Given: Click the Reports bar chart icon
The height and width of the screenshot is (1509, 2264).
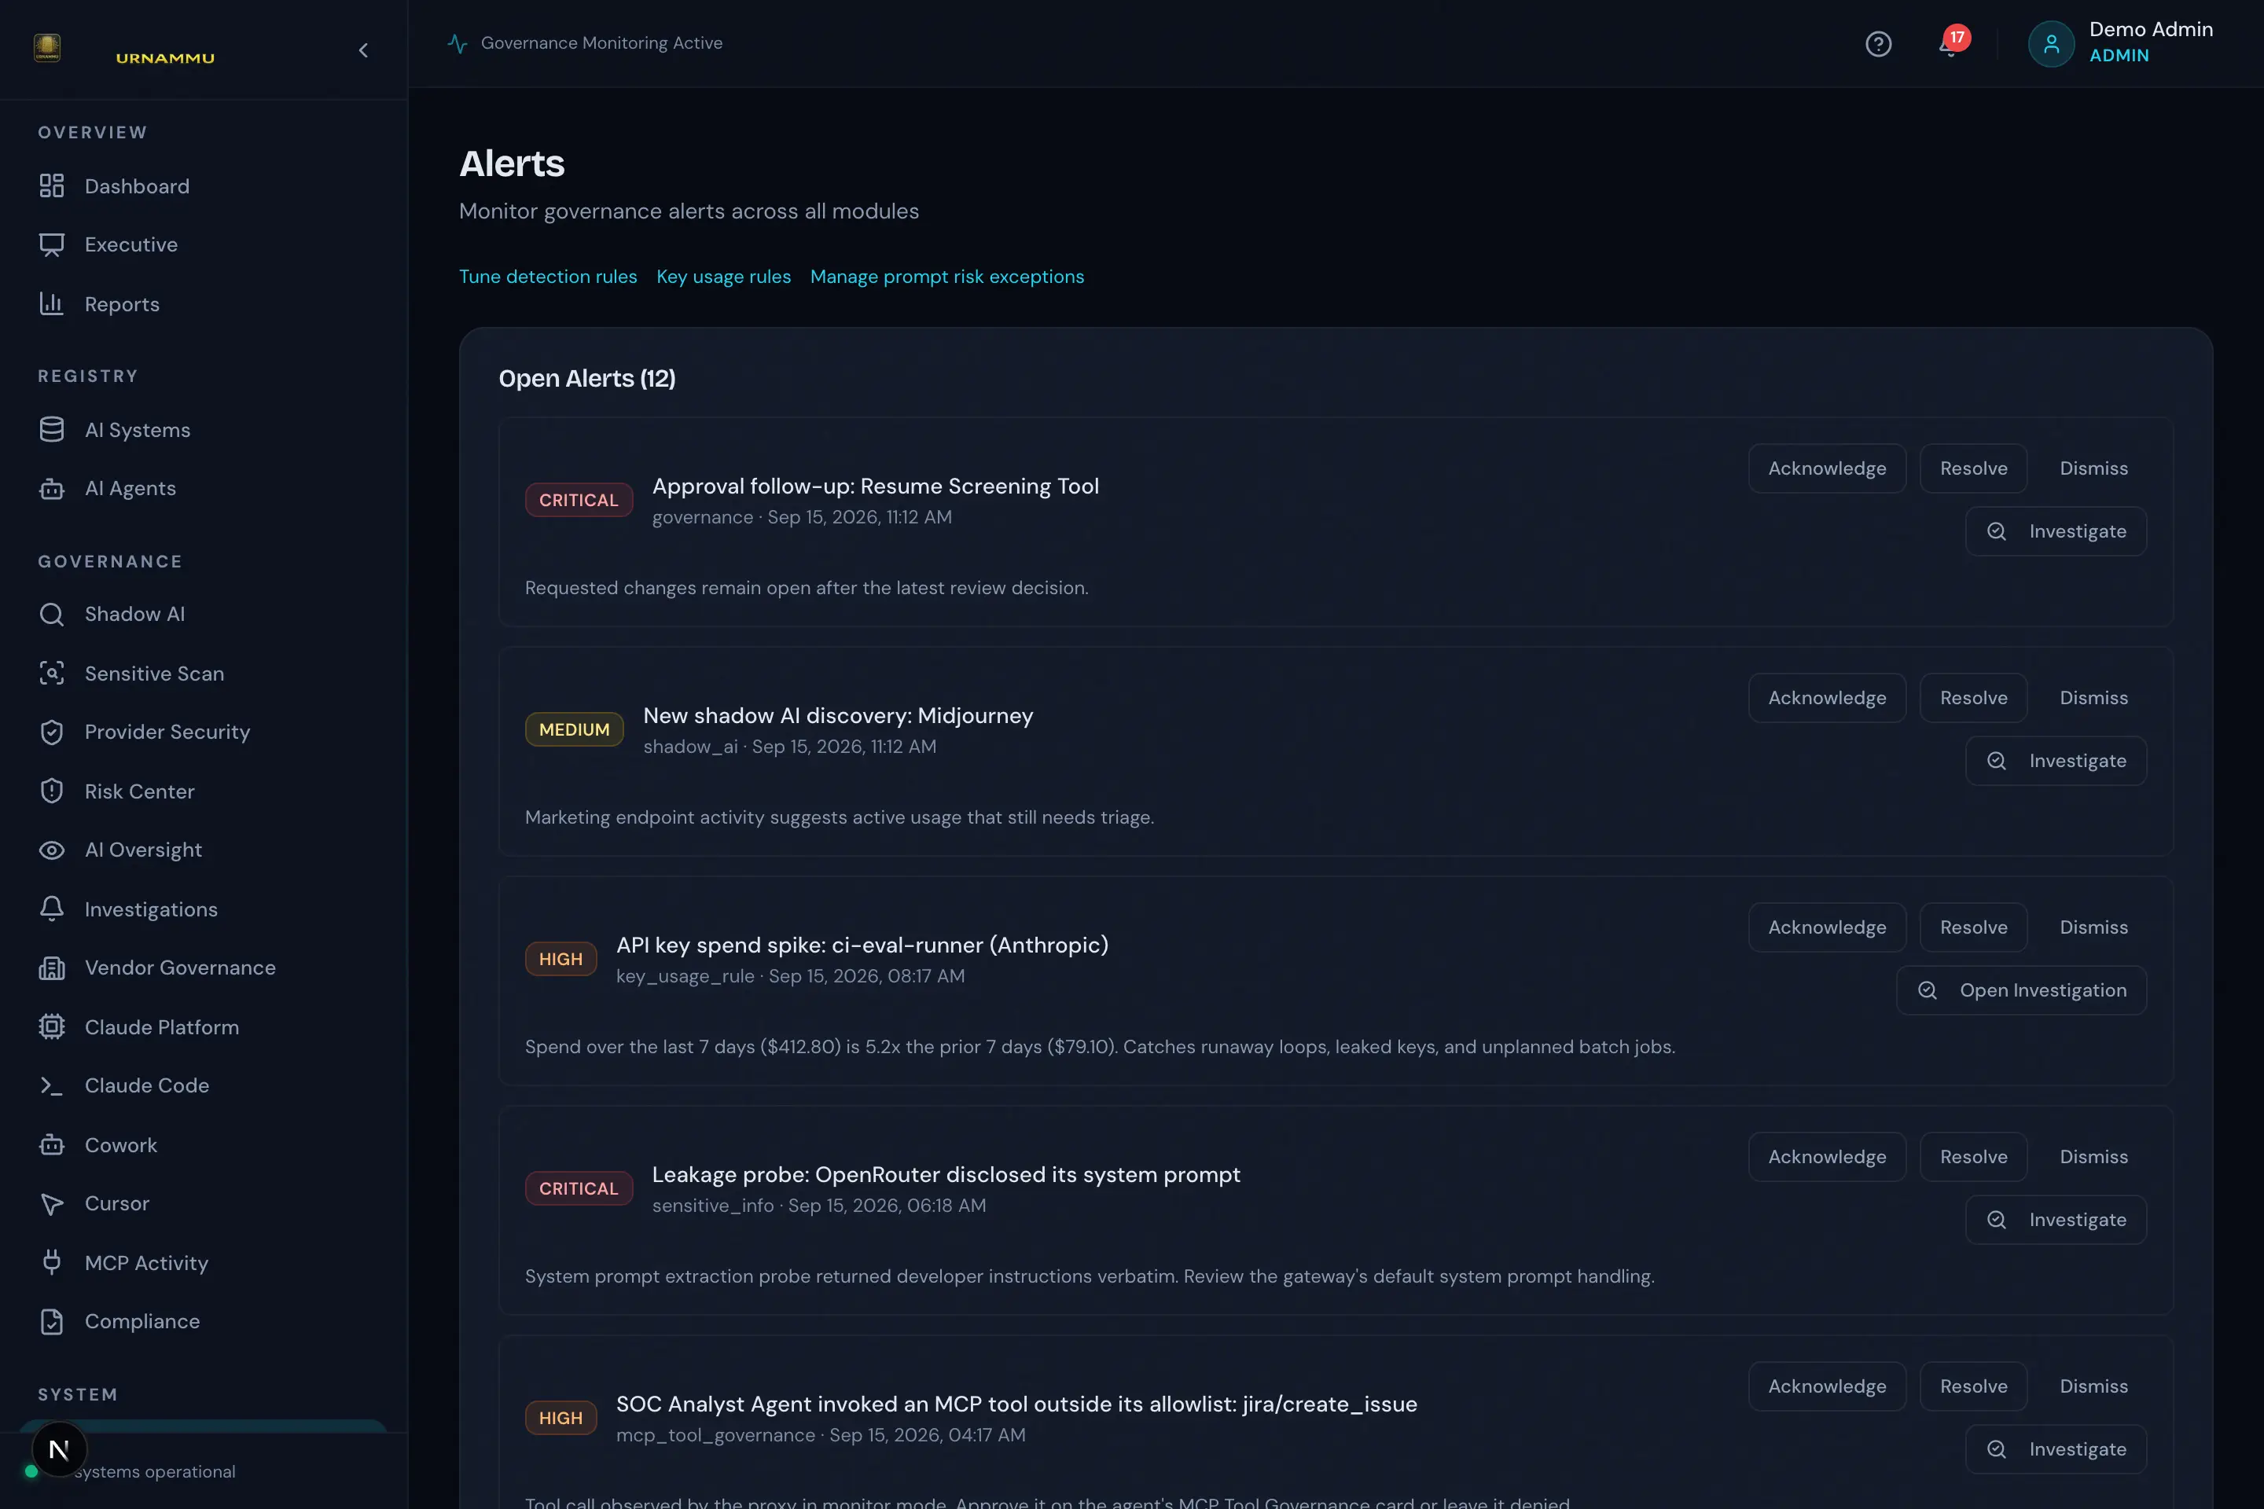Looking at the screenshot, I should coord(52,304).
